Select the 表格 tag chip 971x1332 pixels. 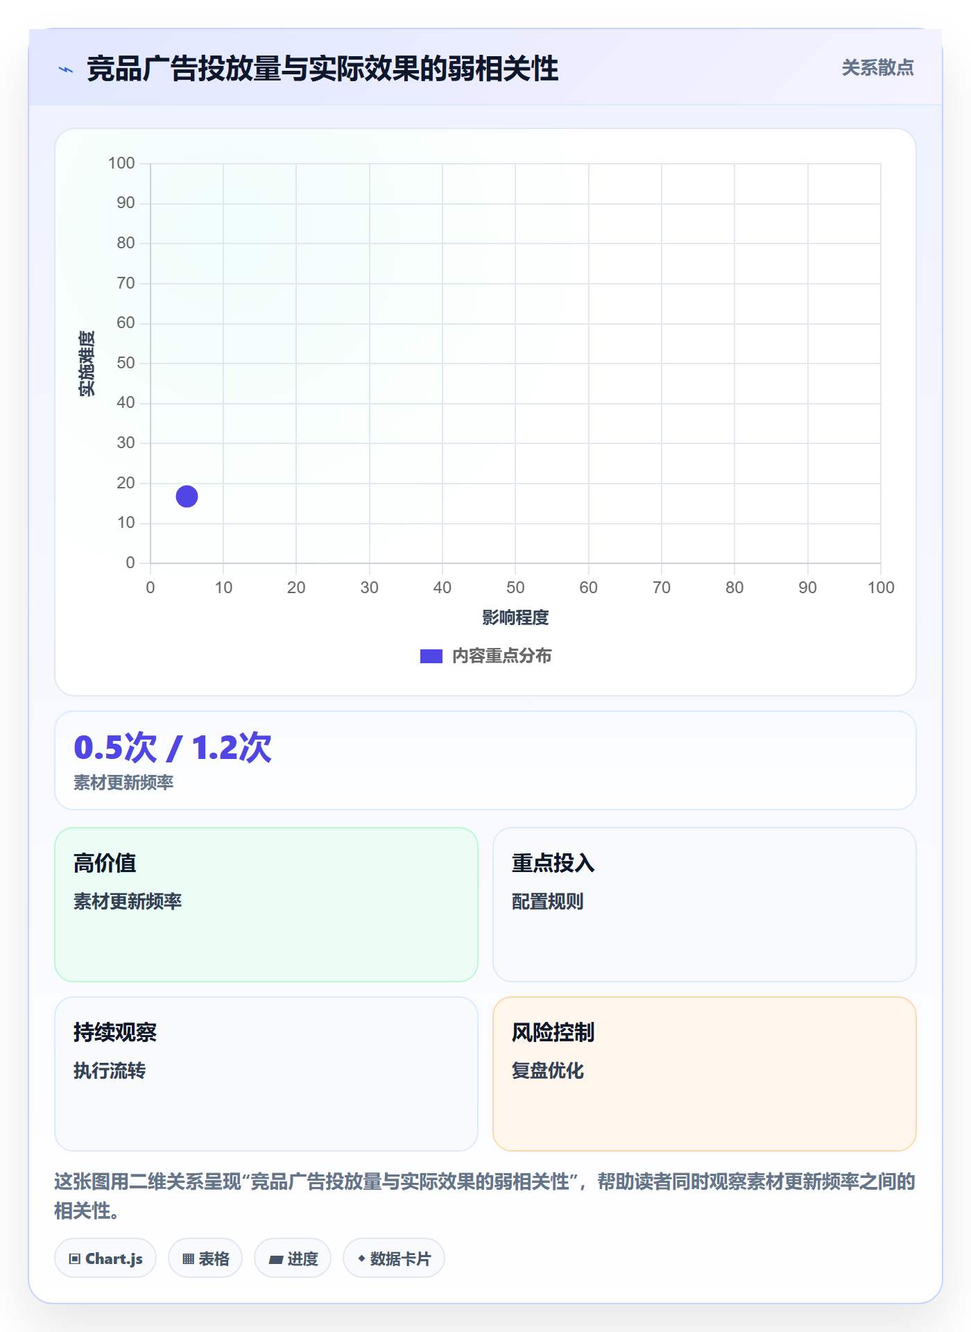(205, 1258)
